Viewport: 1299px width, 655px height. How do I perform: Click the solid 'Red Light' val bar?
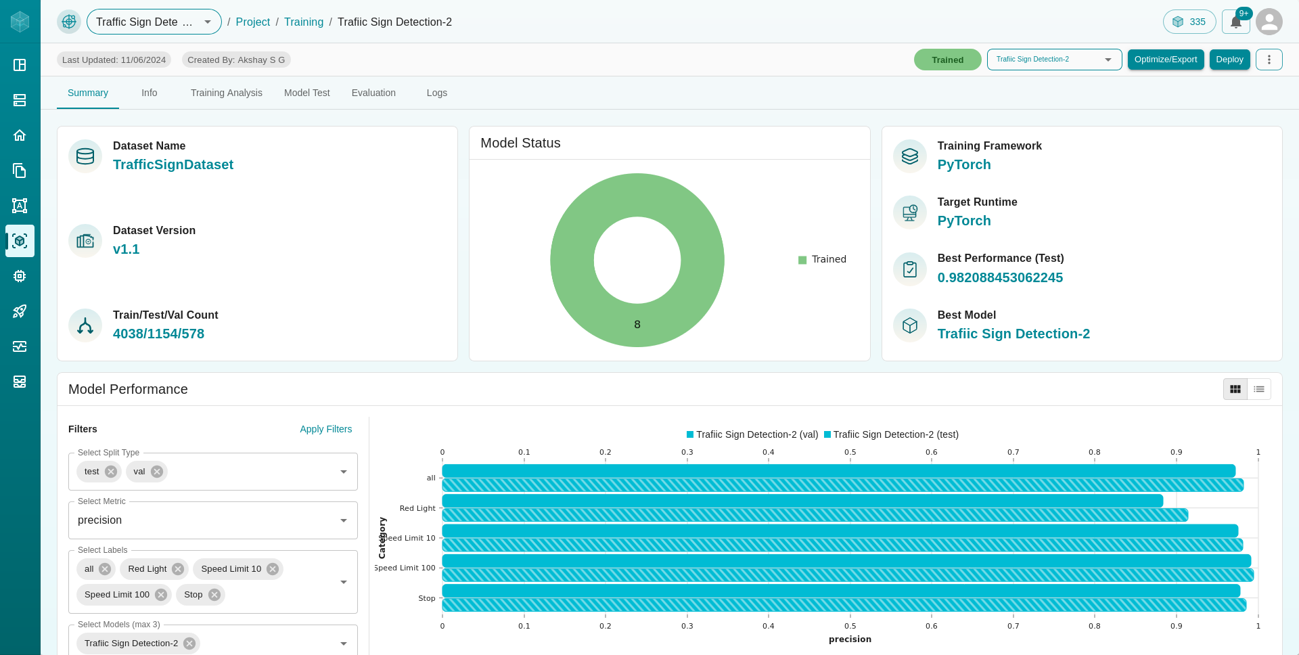pyautogui.click(x=802, y=501)
